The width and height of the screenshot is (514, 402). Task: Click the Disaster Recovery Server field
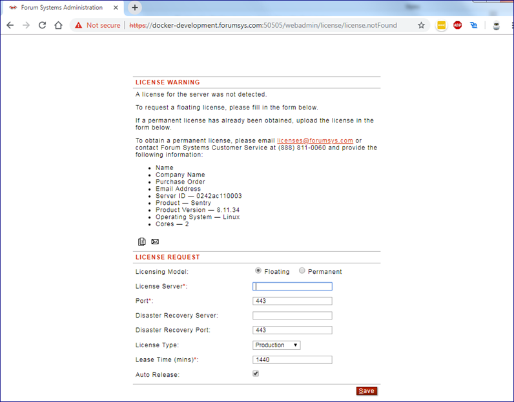pos(293,316)
